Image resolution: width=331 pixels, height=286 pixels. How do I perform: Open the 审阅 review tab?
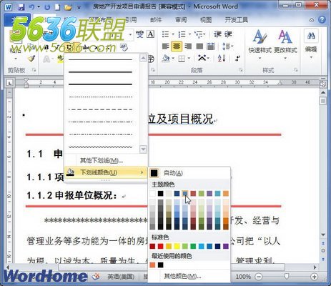pos(181,20)
